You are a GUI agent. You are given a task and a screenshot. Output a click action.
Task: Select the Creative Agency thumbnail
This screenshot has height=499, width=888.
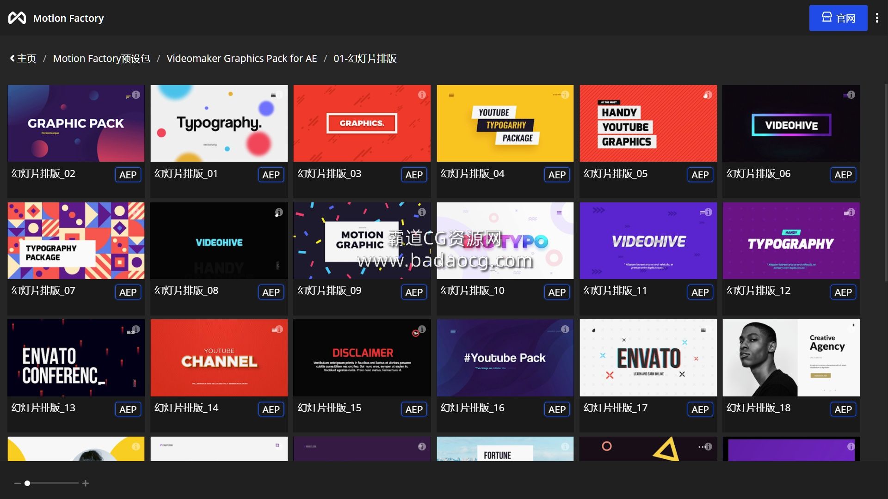coord(791,358)
